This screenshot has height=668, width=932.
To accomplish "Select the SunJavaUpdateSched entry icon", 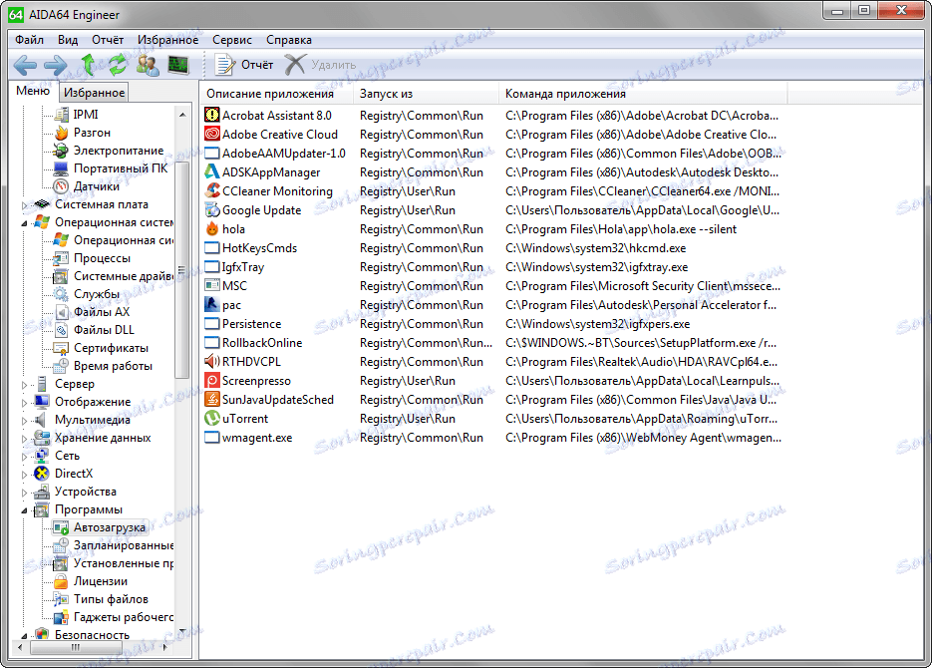I will coord(211,400).
